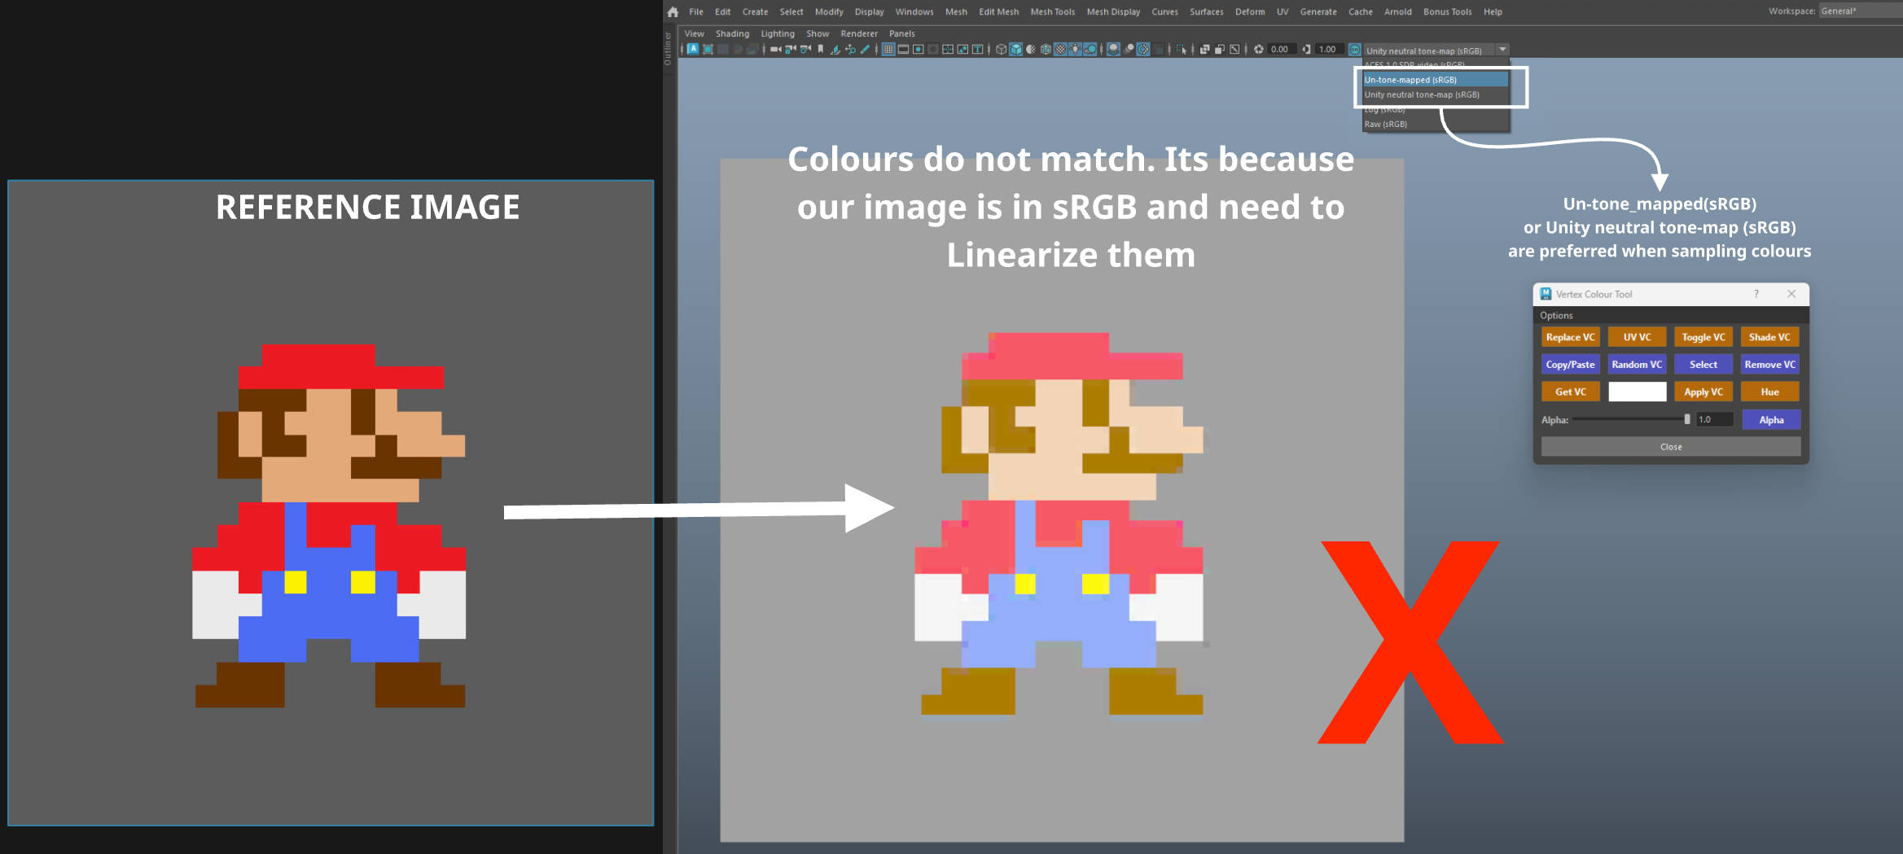Toggle the View Transform on/off button
Screen dimensions: 1903x854
[1354, 50]
